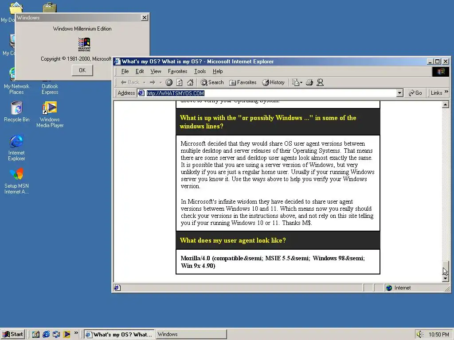Expand the Mail button dropdown arrow
The height and width of the screenshot is (340, 454).
click(301, 82)
